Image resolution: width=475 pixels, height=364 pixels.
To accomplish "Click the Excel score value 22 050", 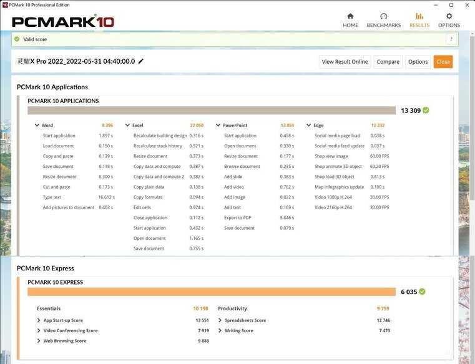I will click(197, 125).
